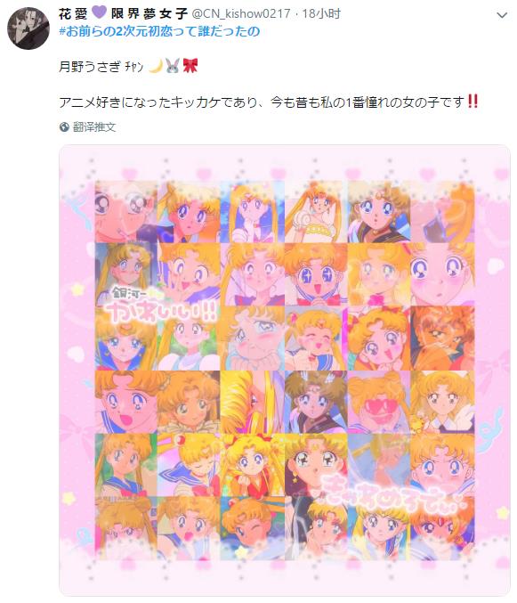Click the globe icon beside 翻译推文
The image size is (517, 603).
[64, 126]
